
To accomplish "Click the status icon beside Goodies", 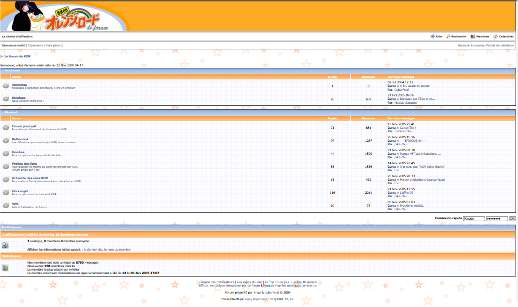I will point(6,153).
